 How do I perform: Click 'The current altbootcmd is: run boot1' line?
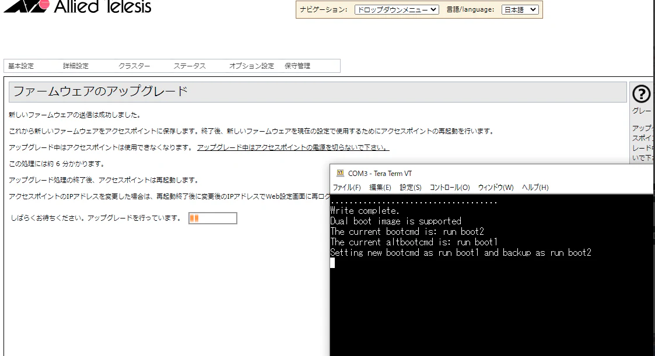pyautogui.click(x=414, y=242)
